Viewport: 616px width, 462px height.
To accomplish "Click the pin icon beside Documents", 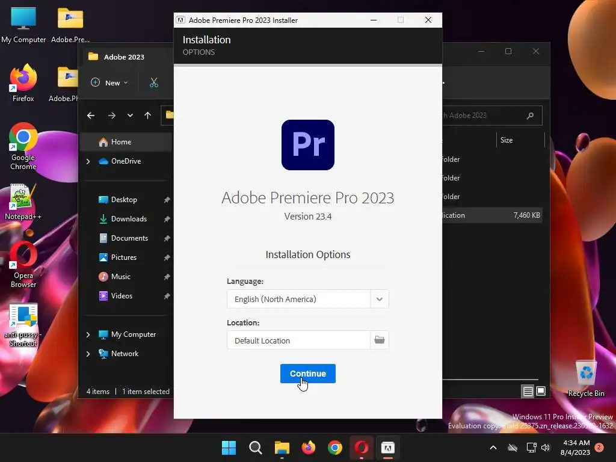I will coord(167,238).
